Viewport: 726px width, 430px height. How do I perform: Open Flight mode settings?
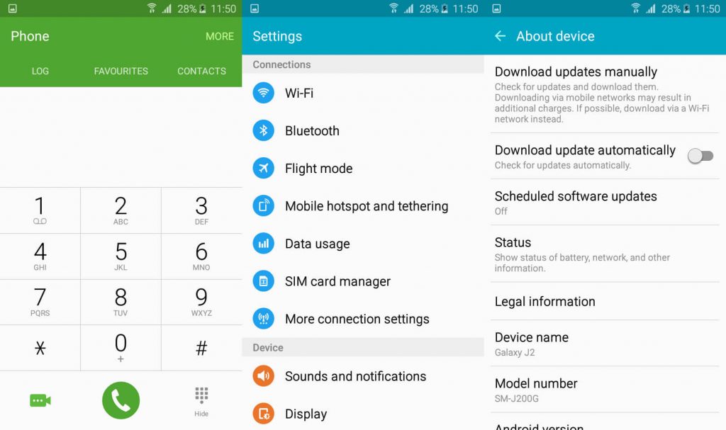point(262,168)
